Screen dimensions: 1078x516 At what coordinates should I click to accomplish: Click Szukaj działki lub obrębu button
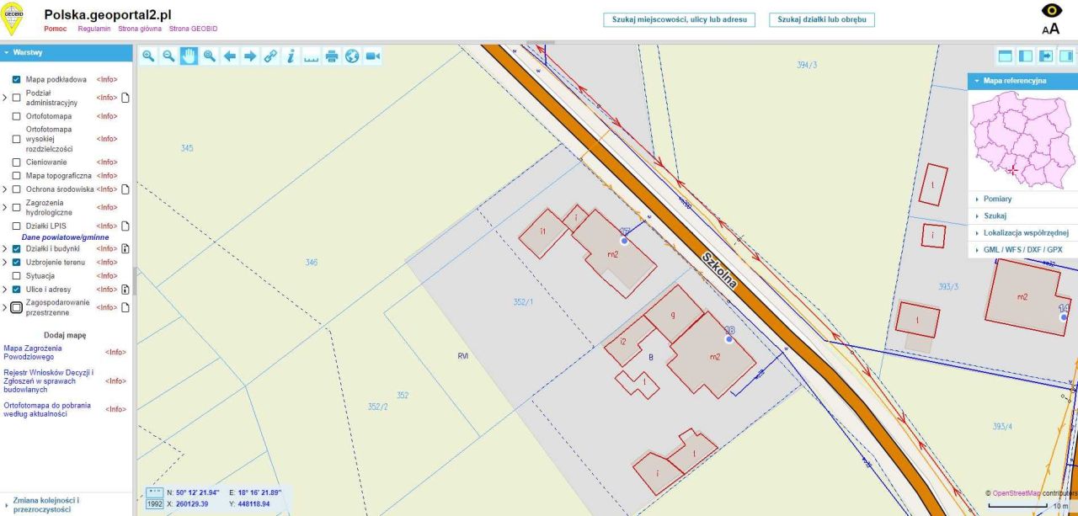click(822, 19)
